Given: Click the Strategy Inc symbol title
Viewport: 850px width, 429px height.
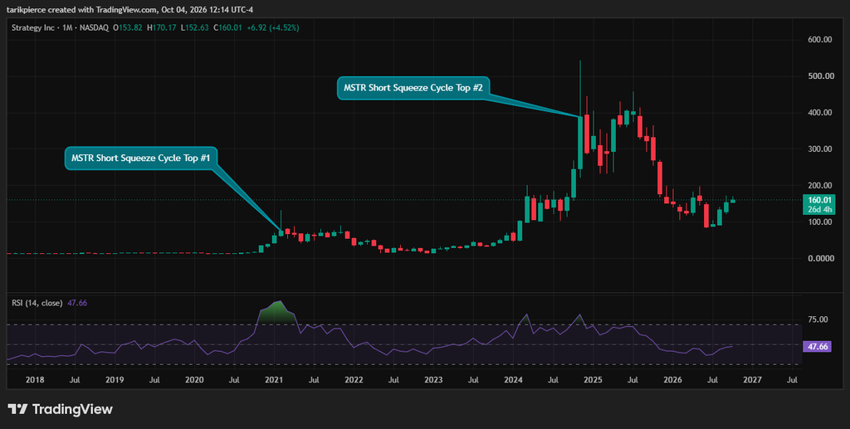Looking at the screenshot, I should click(33, 27).
